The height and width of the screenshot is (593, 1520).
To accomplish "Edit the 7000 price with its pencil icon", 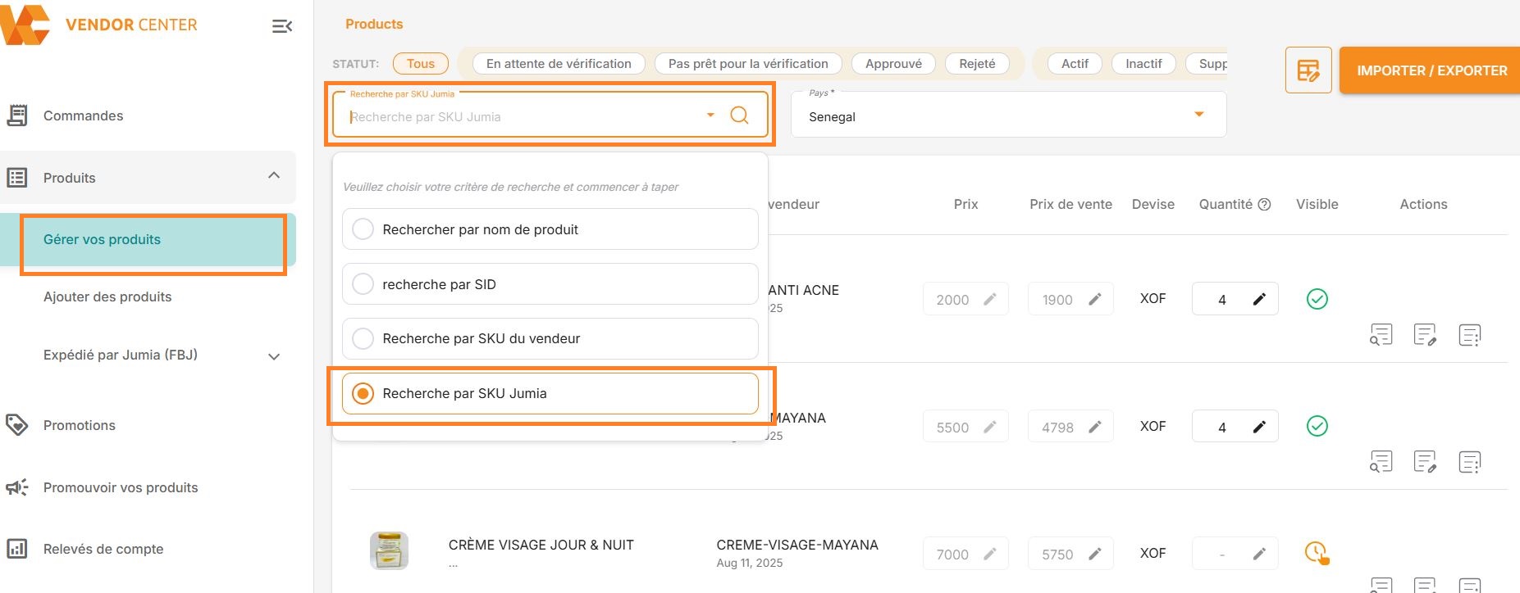I will point(990,554).
